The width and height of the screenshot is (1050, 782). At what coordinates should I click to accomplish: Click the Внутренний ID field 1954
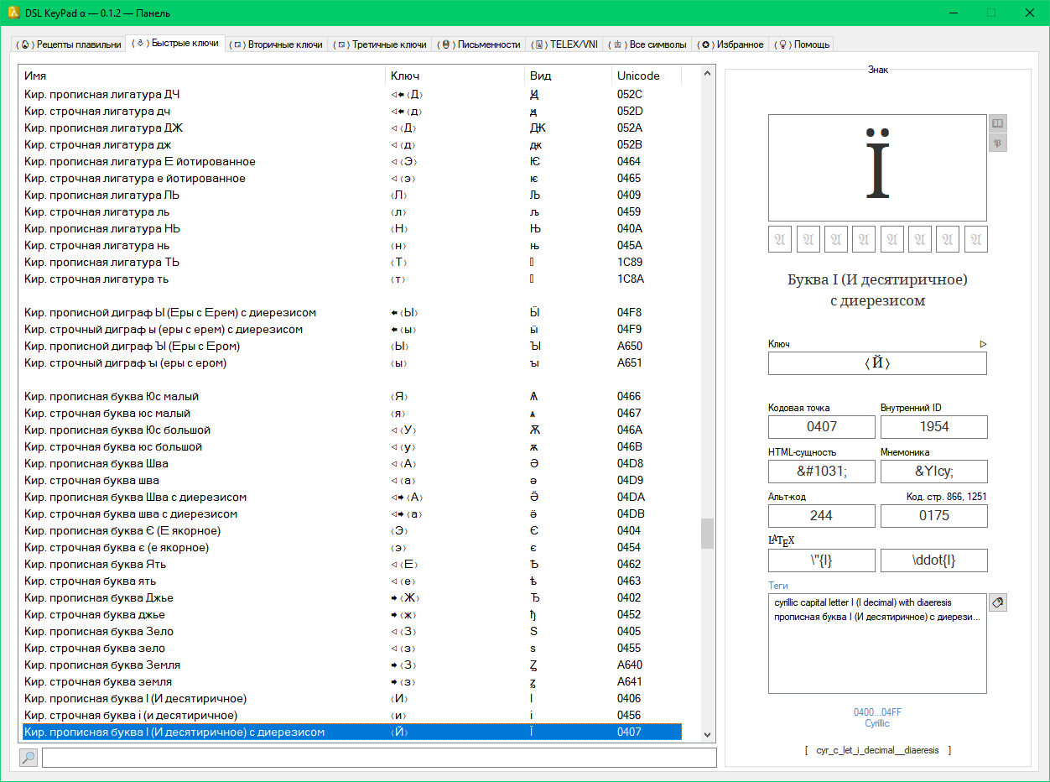click(x=934, y=426)
